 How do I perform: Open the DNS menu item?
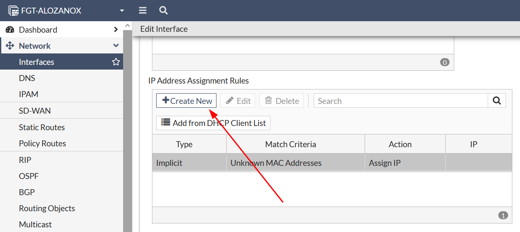tap(27, 78)
